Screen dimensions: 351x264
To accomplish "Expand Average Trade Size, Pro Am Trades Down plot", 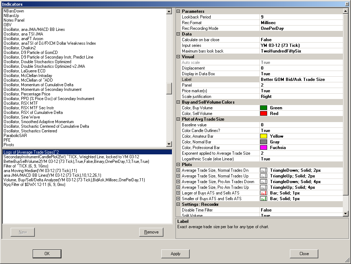I will pos(178,182).
